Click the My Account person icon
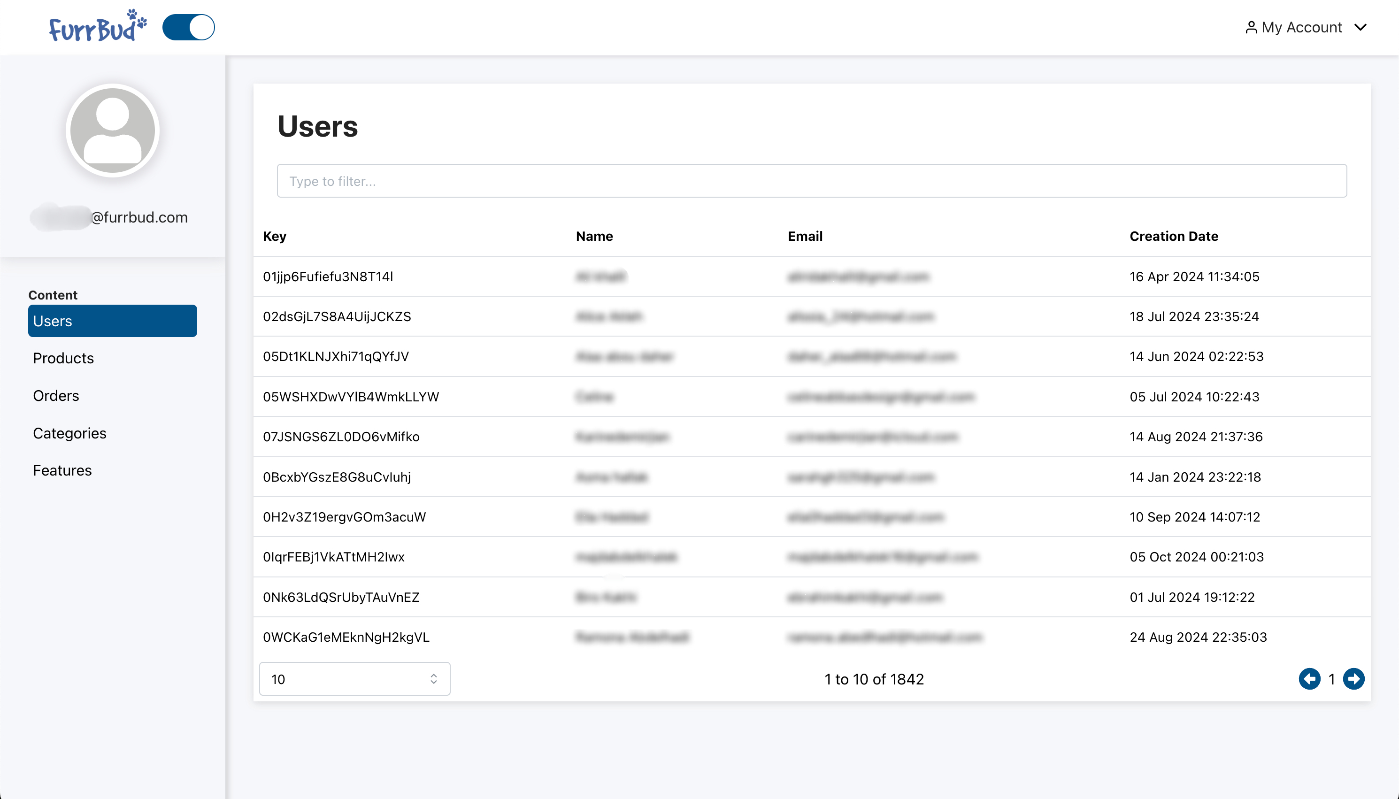Screen dimensions: 1399x799 pyautogui.click(x=1250, y=27)
